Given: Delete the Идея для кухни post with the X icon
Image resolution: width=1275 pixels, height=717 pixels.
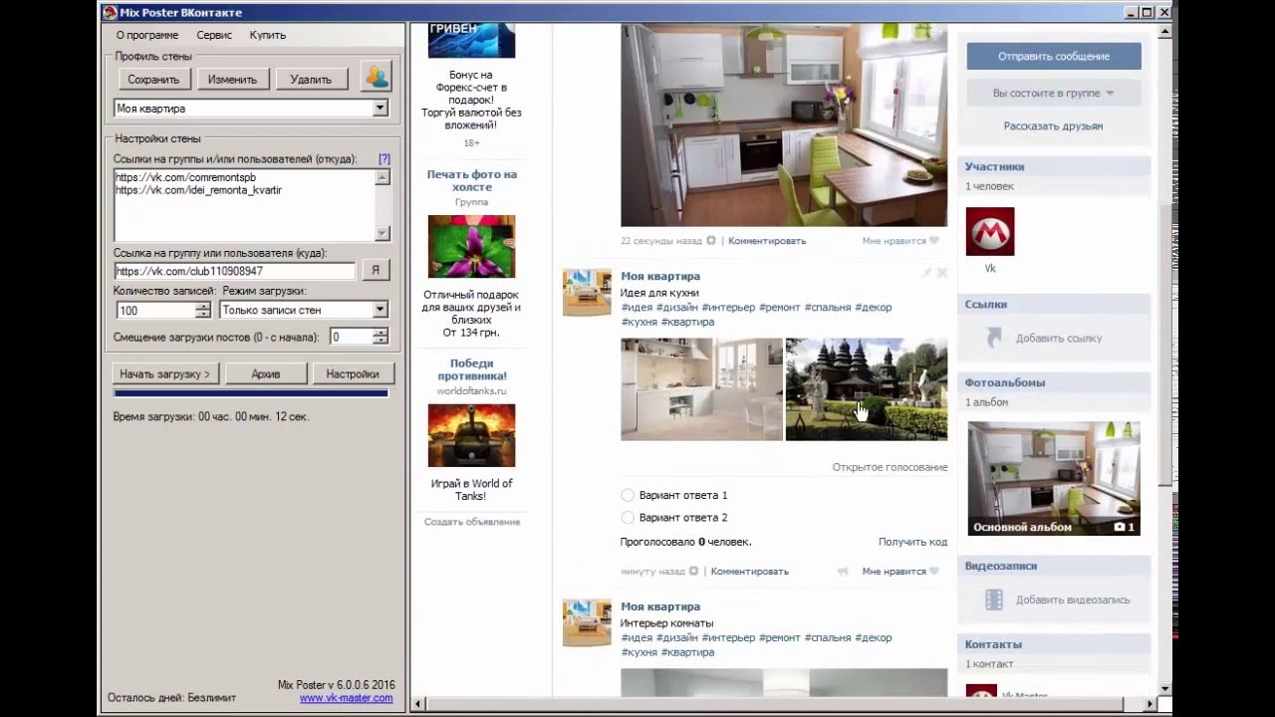Looking at the screenshot, I should (x=942, y=273).
